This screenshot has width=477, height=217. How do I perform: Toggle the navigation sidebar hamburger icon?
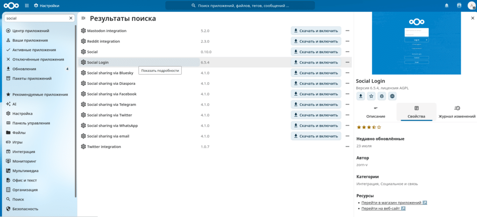[83, 19]
